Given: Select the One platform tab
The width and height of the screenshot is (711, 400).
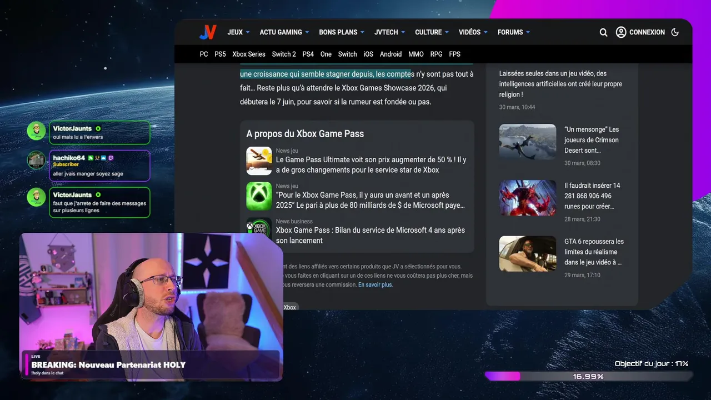Looking at the screenshot, I should click(x=326, y=54).
